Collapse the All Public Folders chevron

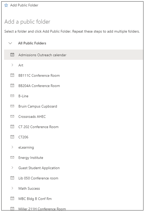[10, 43]
